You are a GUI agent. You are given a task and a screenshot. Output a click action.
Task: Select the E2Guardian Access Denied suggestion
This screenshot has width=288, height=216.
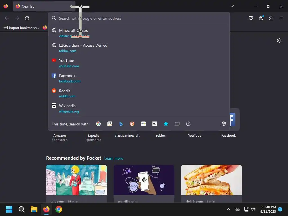click(139, 48)
